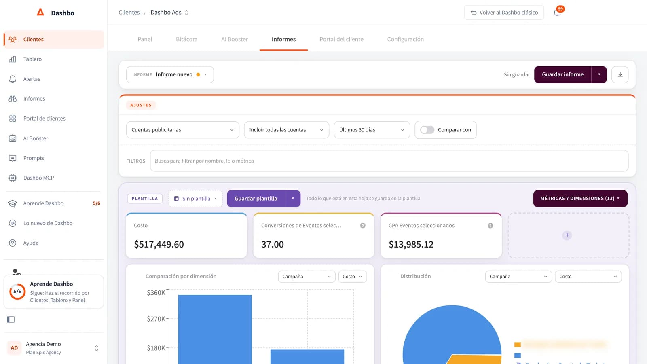Click the Lo nuevo de Dashbo play icon
The image size is (647, 364).
pyautogui.click(x=13, y=223)
